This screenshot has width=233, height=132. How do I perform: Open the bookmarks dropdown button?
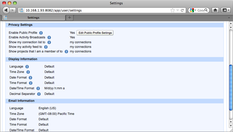[x=226, y=10]
